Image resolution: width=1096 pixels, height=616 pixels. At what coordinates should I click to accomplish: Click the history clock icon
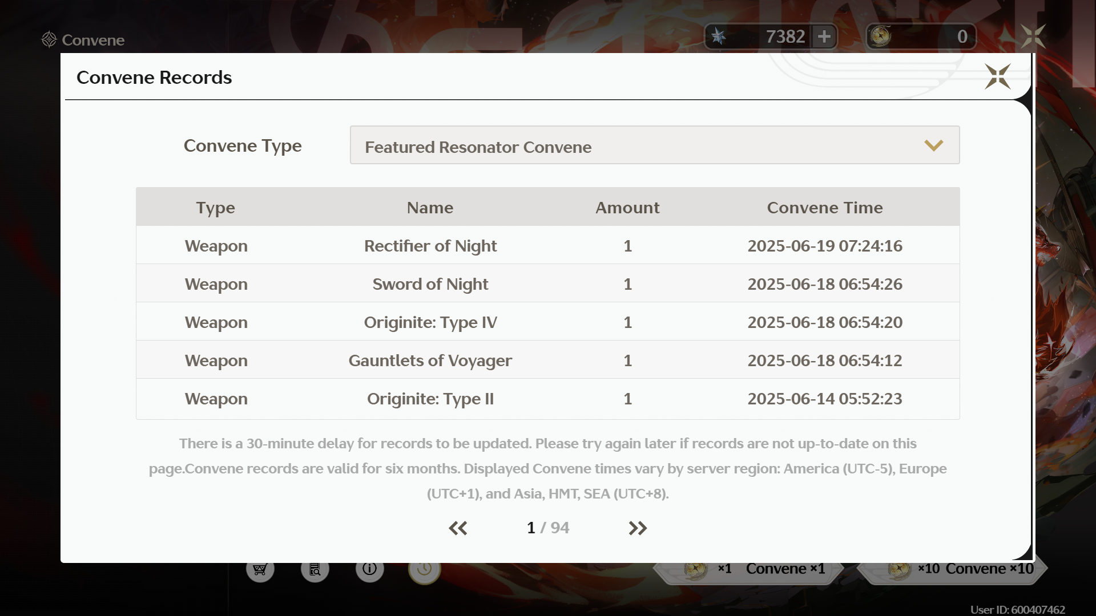(424, 569)
